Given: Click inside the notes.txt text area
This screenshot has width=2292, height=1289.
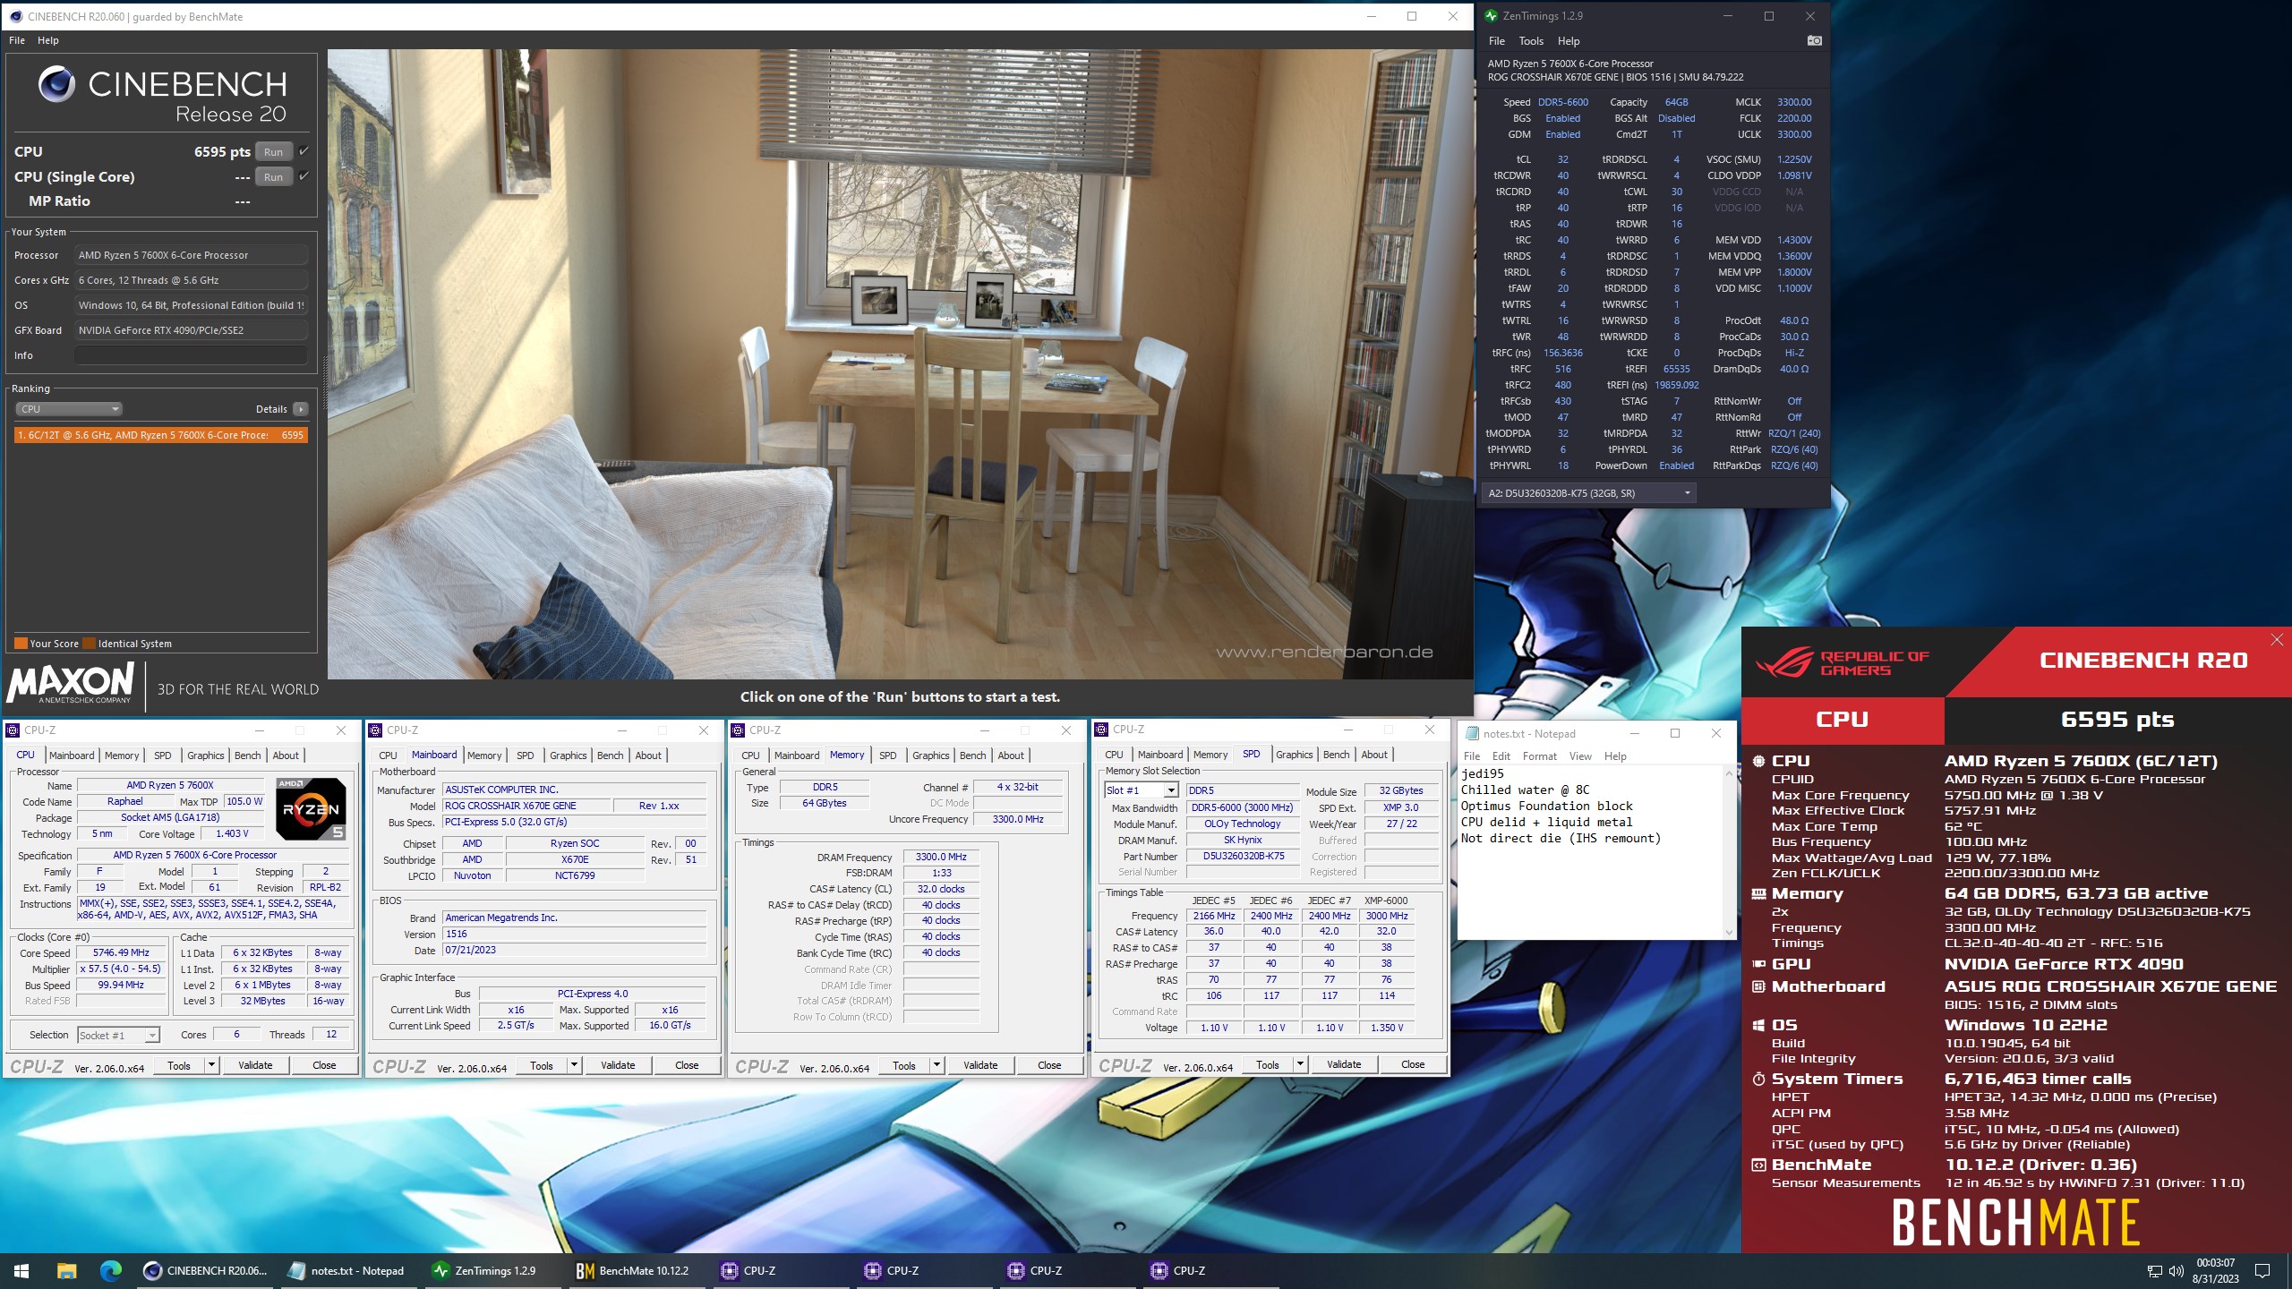Looking at the screenshot, I should coord(1590,852).
